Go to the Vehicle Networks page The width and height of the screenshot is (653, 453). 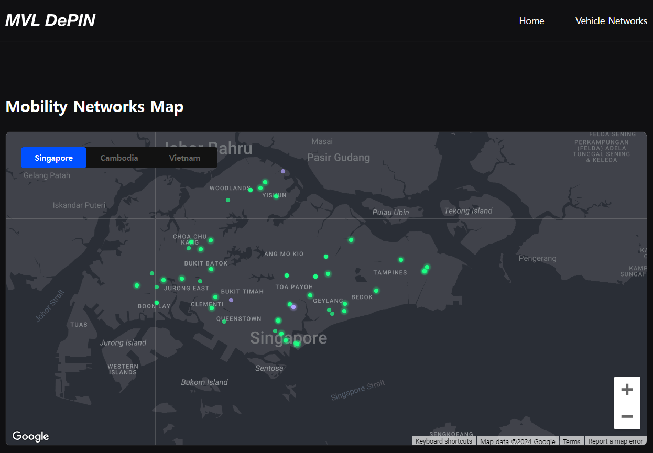click(x=611, y=21)
